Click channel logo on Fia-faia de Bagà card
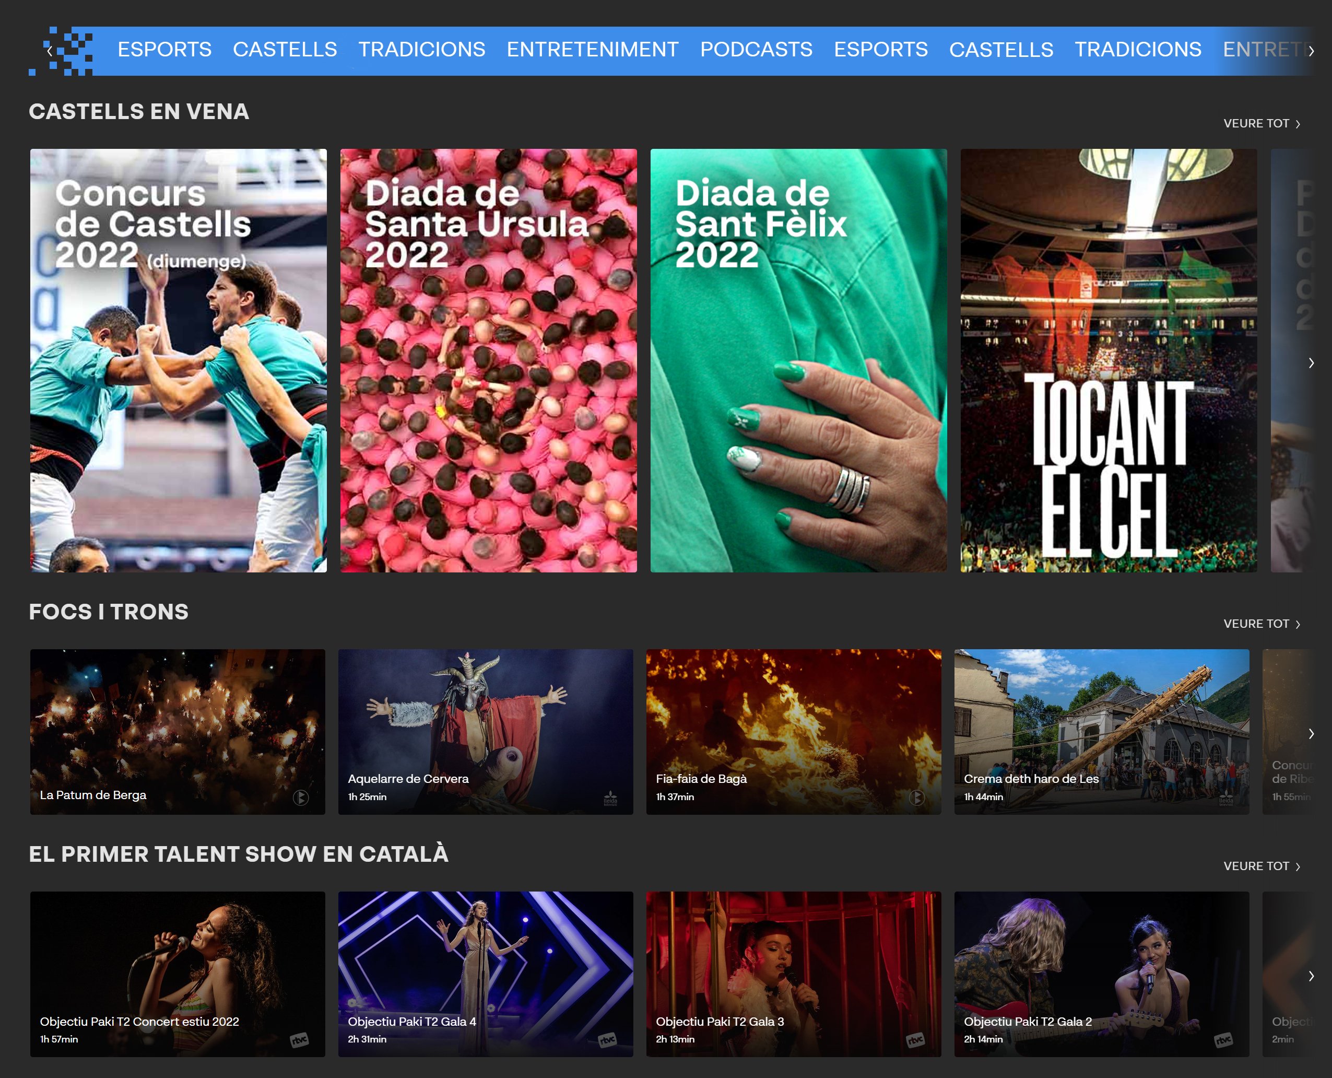1332x1078 pixels. [x=917, y=798]
